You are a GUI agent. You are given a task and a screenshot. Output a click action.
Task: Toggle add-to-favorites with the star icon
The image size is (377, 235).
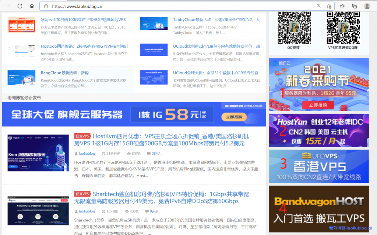tap(330, 6)
